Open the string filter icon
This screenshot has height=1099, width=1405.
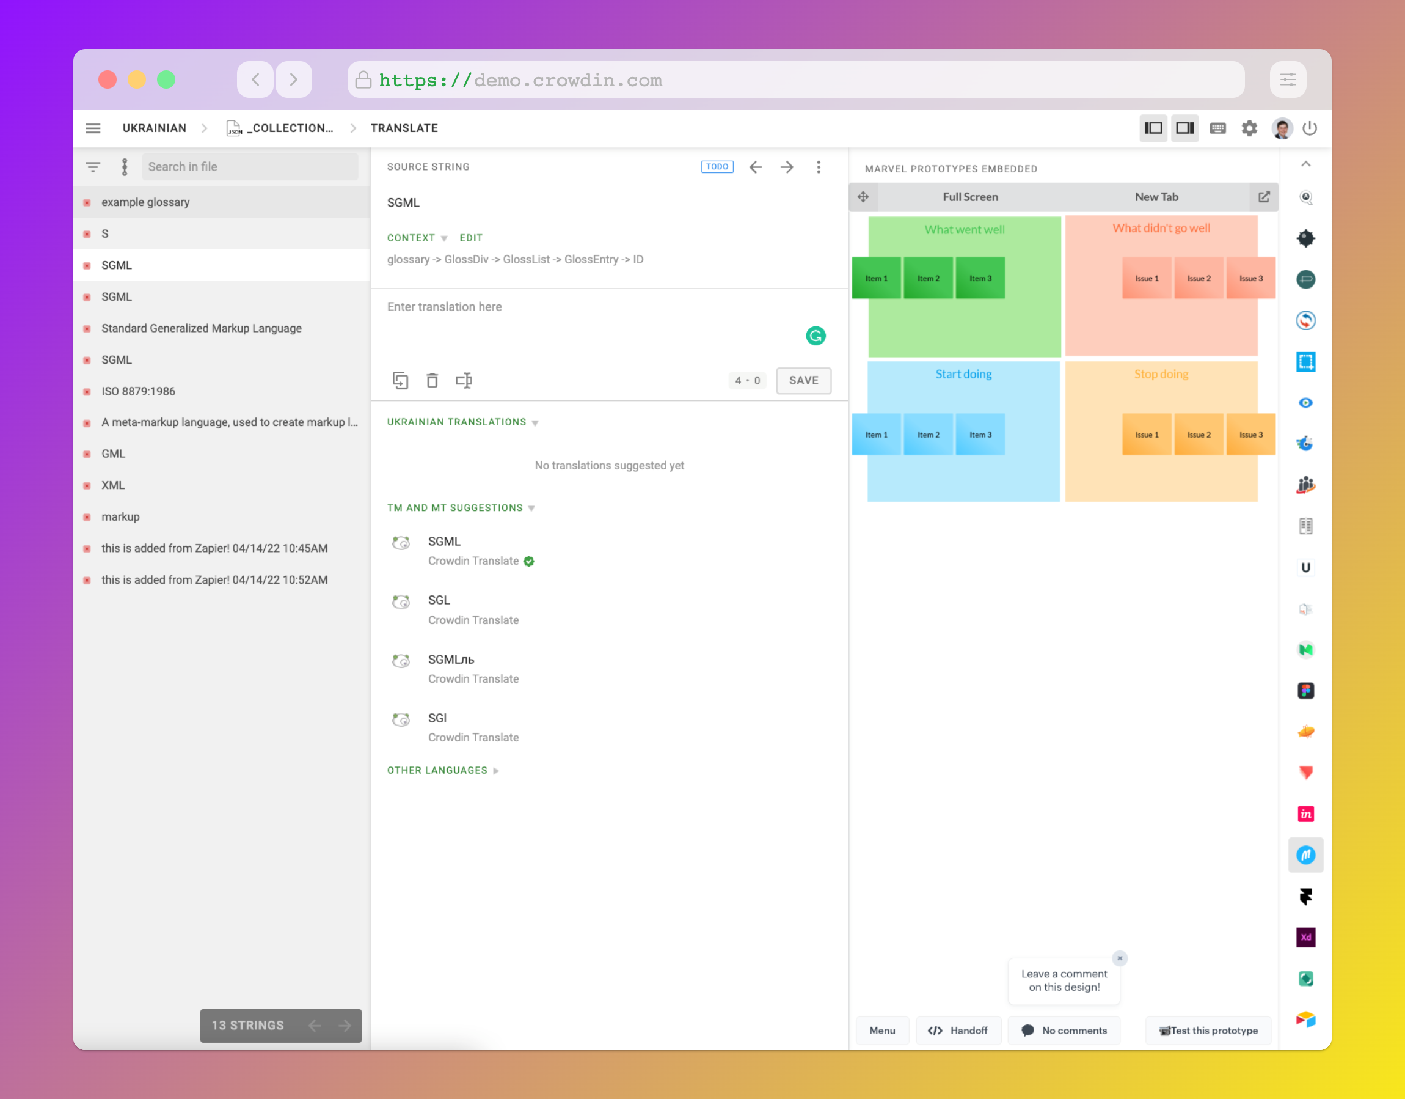(x=93, y=167)
